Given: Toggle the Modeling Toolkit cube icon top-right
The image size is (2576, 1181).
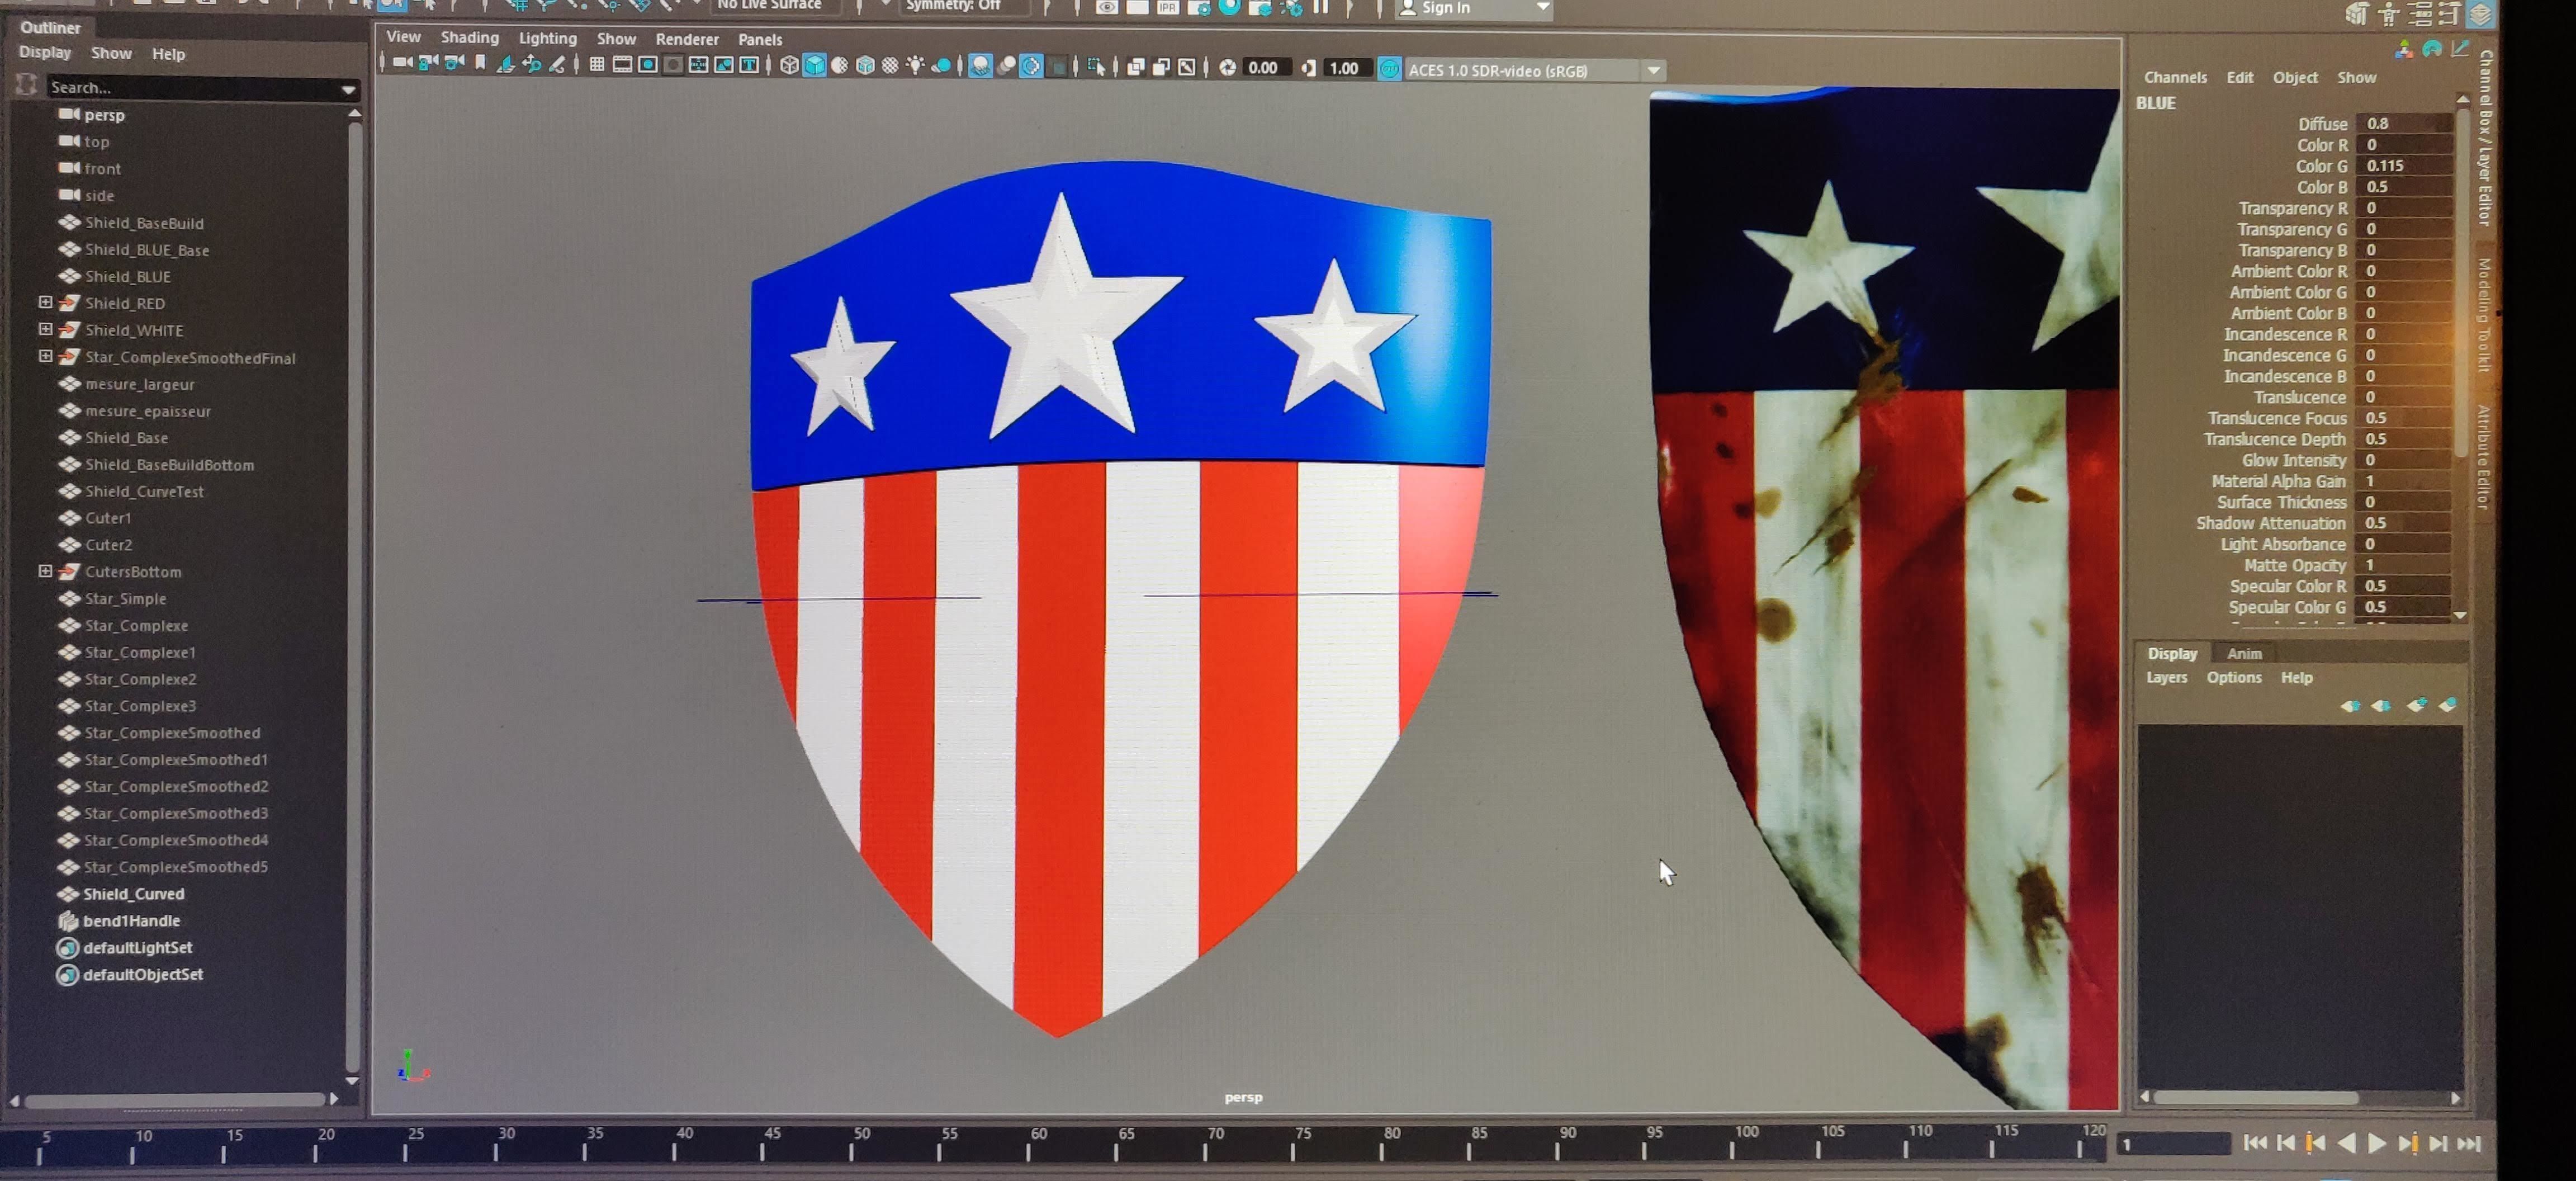Looking at the screenshot, I should (x=2357, y=14).
